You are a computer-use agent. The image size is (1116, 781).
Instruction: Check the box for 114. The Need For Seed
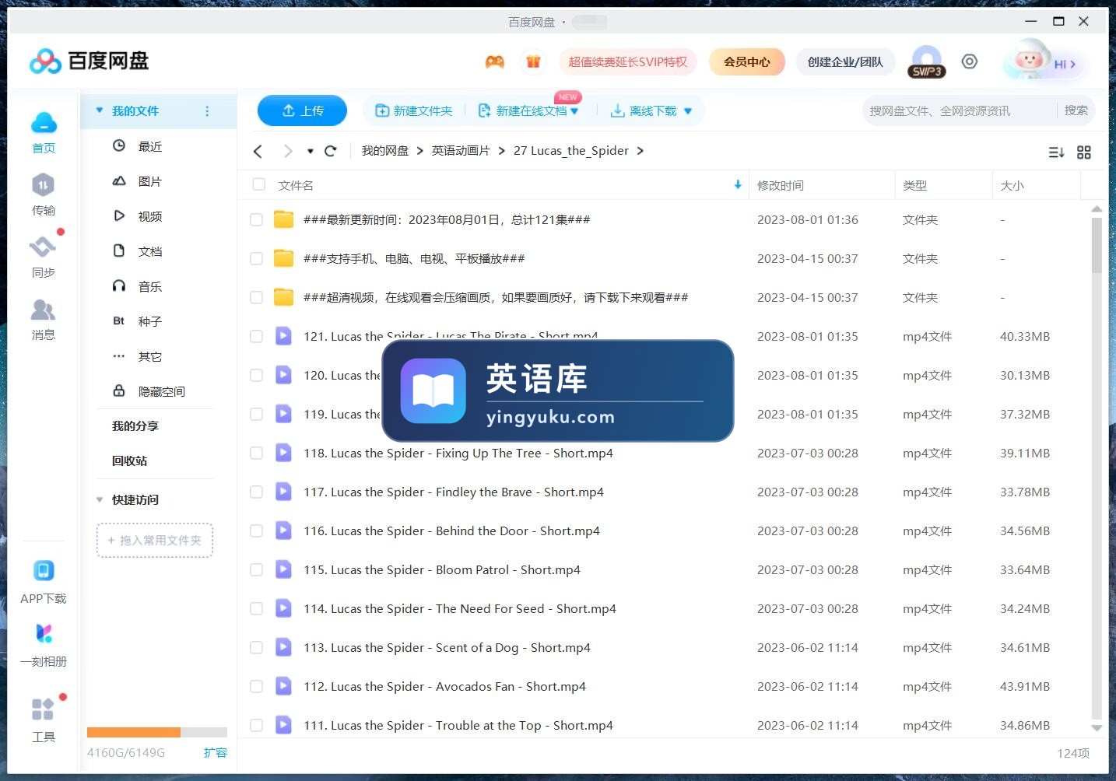pos(256,608)
